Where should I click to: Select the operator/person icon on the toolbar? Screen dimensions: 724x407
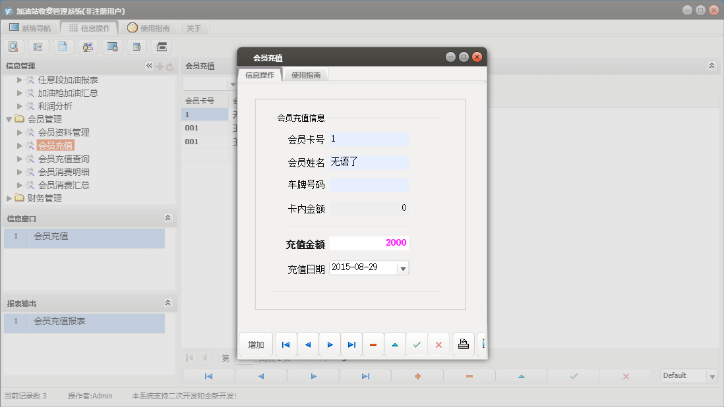[86, 47]
